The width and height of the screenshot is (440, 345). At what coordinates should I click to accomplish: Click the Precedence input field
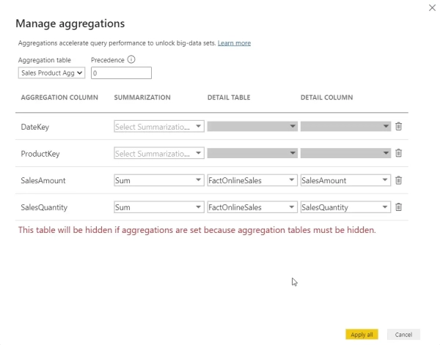[x=121, y=73]
